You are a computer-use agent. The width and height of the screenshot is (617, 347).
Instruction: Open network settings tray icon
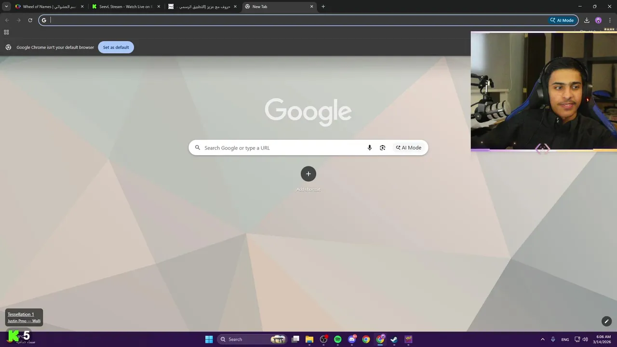point(577,339)
